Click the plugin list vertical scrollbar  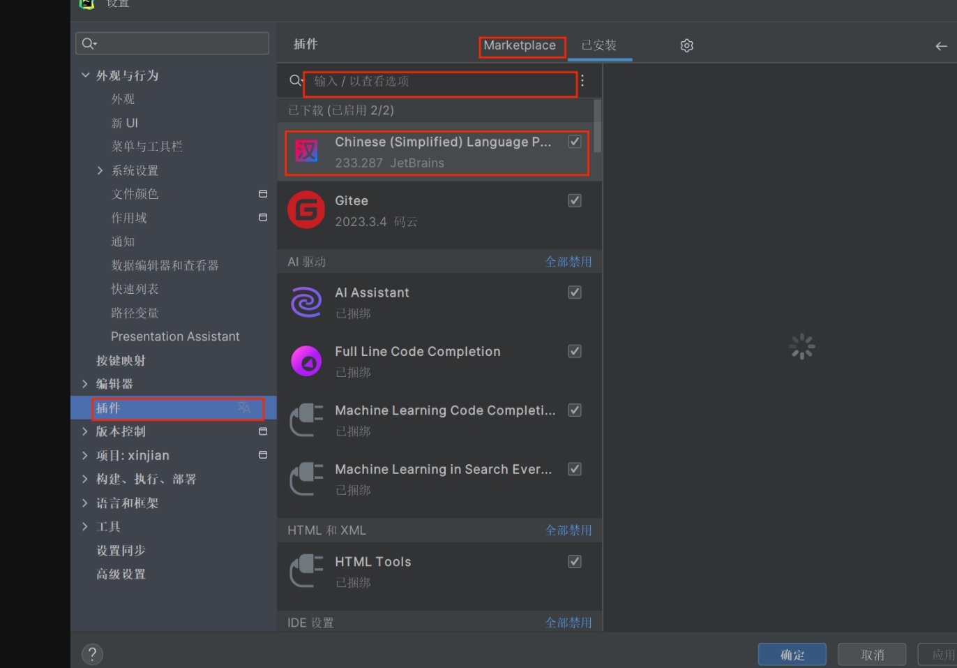(x=598, y=126)
